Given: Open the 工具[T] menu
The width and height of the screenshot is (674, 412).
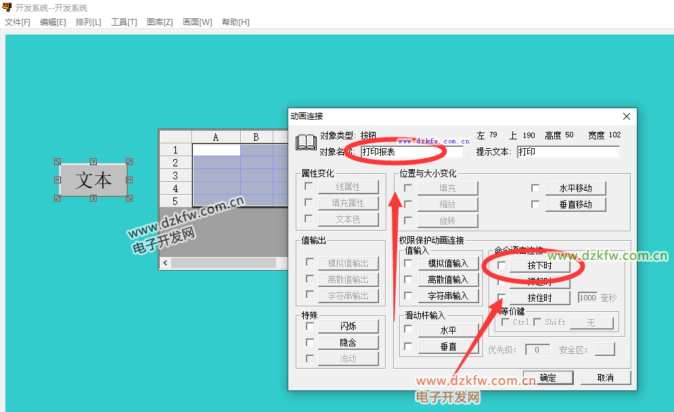Looking at the screenshot, I should point(124,22).
